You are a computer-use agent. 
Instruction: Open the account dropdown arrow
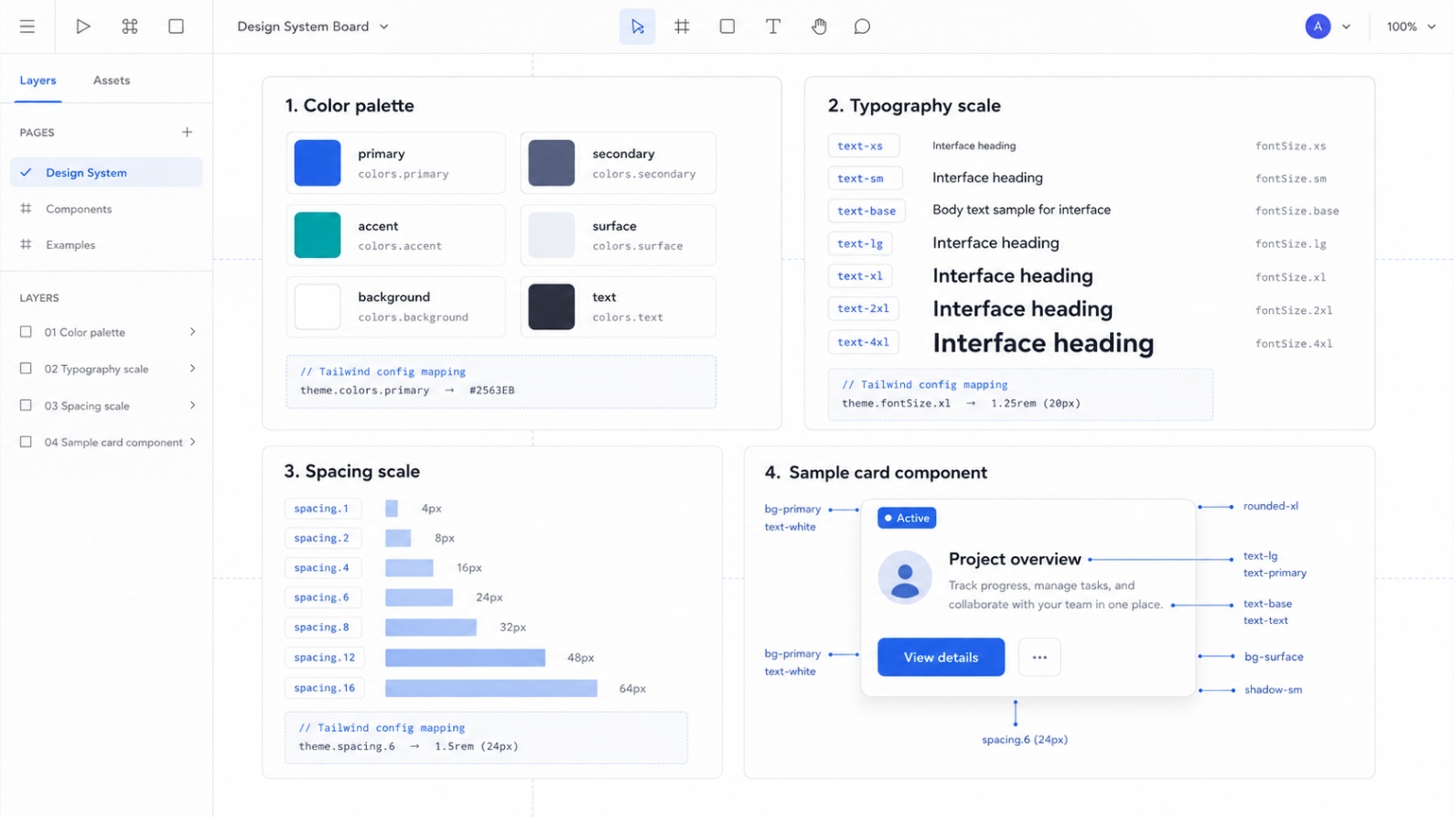[1346, 27]
